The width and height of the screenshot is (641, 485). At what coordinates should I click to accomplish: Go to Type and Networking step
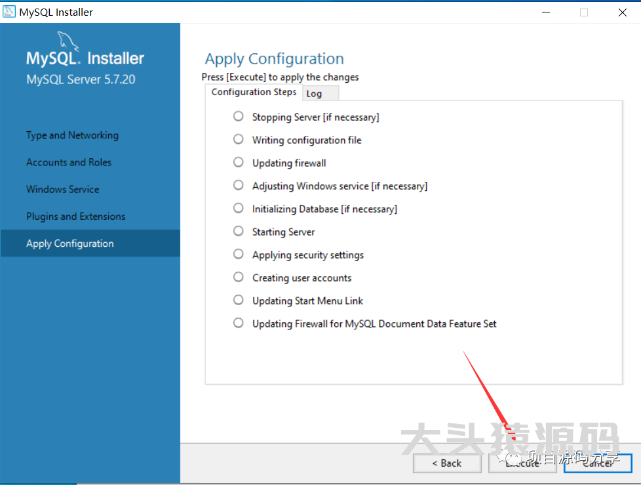pos(72,135)
